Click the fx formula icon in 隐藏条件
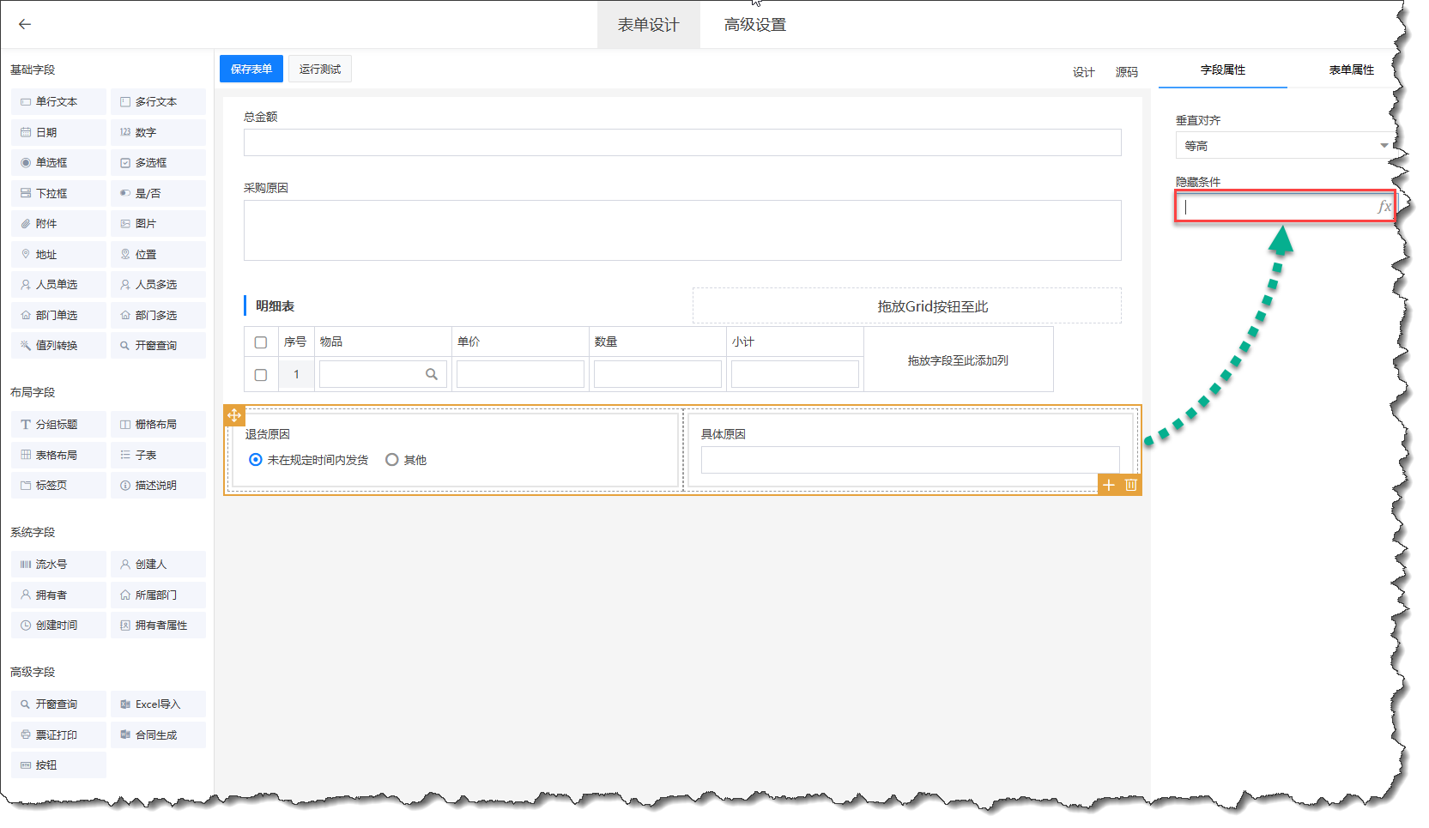Image resolution: width=1429 pixels, height=828 pixels. click(1383, 207)
